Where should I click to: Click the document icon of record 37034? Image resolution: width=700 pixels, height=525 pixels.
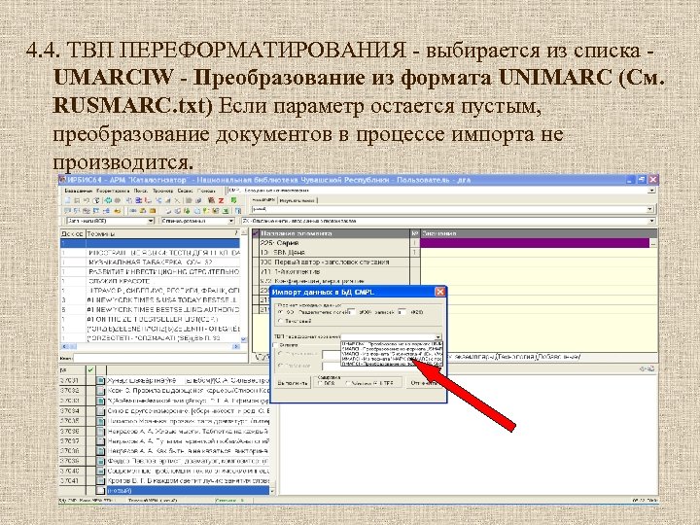[x=101, y=410]
